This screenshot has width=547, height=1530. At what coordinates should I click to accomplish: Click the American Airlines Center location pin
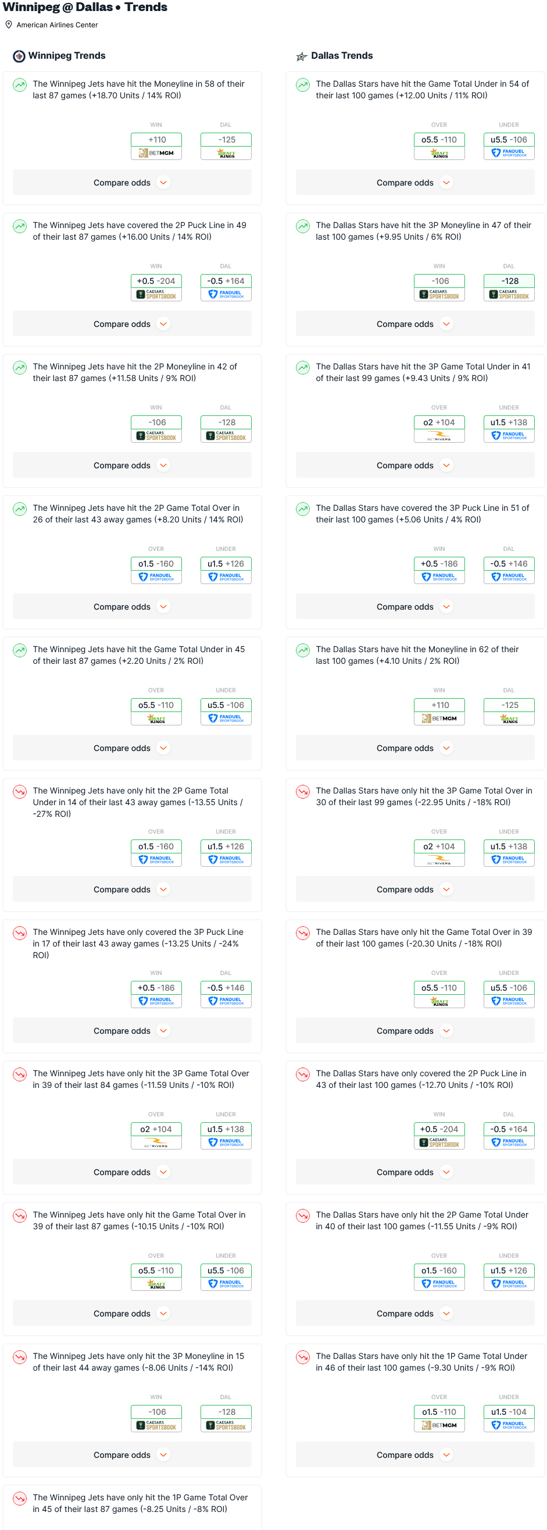pos(9,25)
